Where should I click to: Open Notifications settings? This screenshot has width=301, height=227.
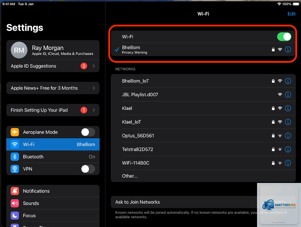coord(53,191)
